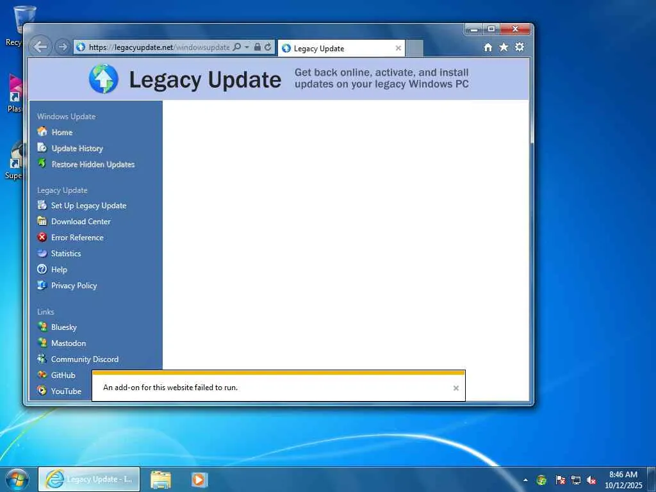Open the Update History link
This screenshot has height=492, width=656.
(x=77, y=148)
